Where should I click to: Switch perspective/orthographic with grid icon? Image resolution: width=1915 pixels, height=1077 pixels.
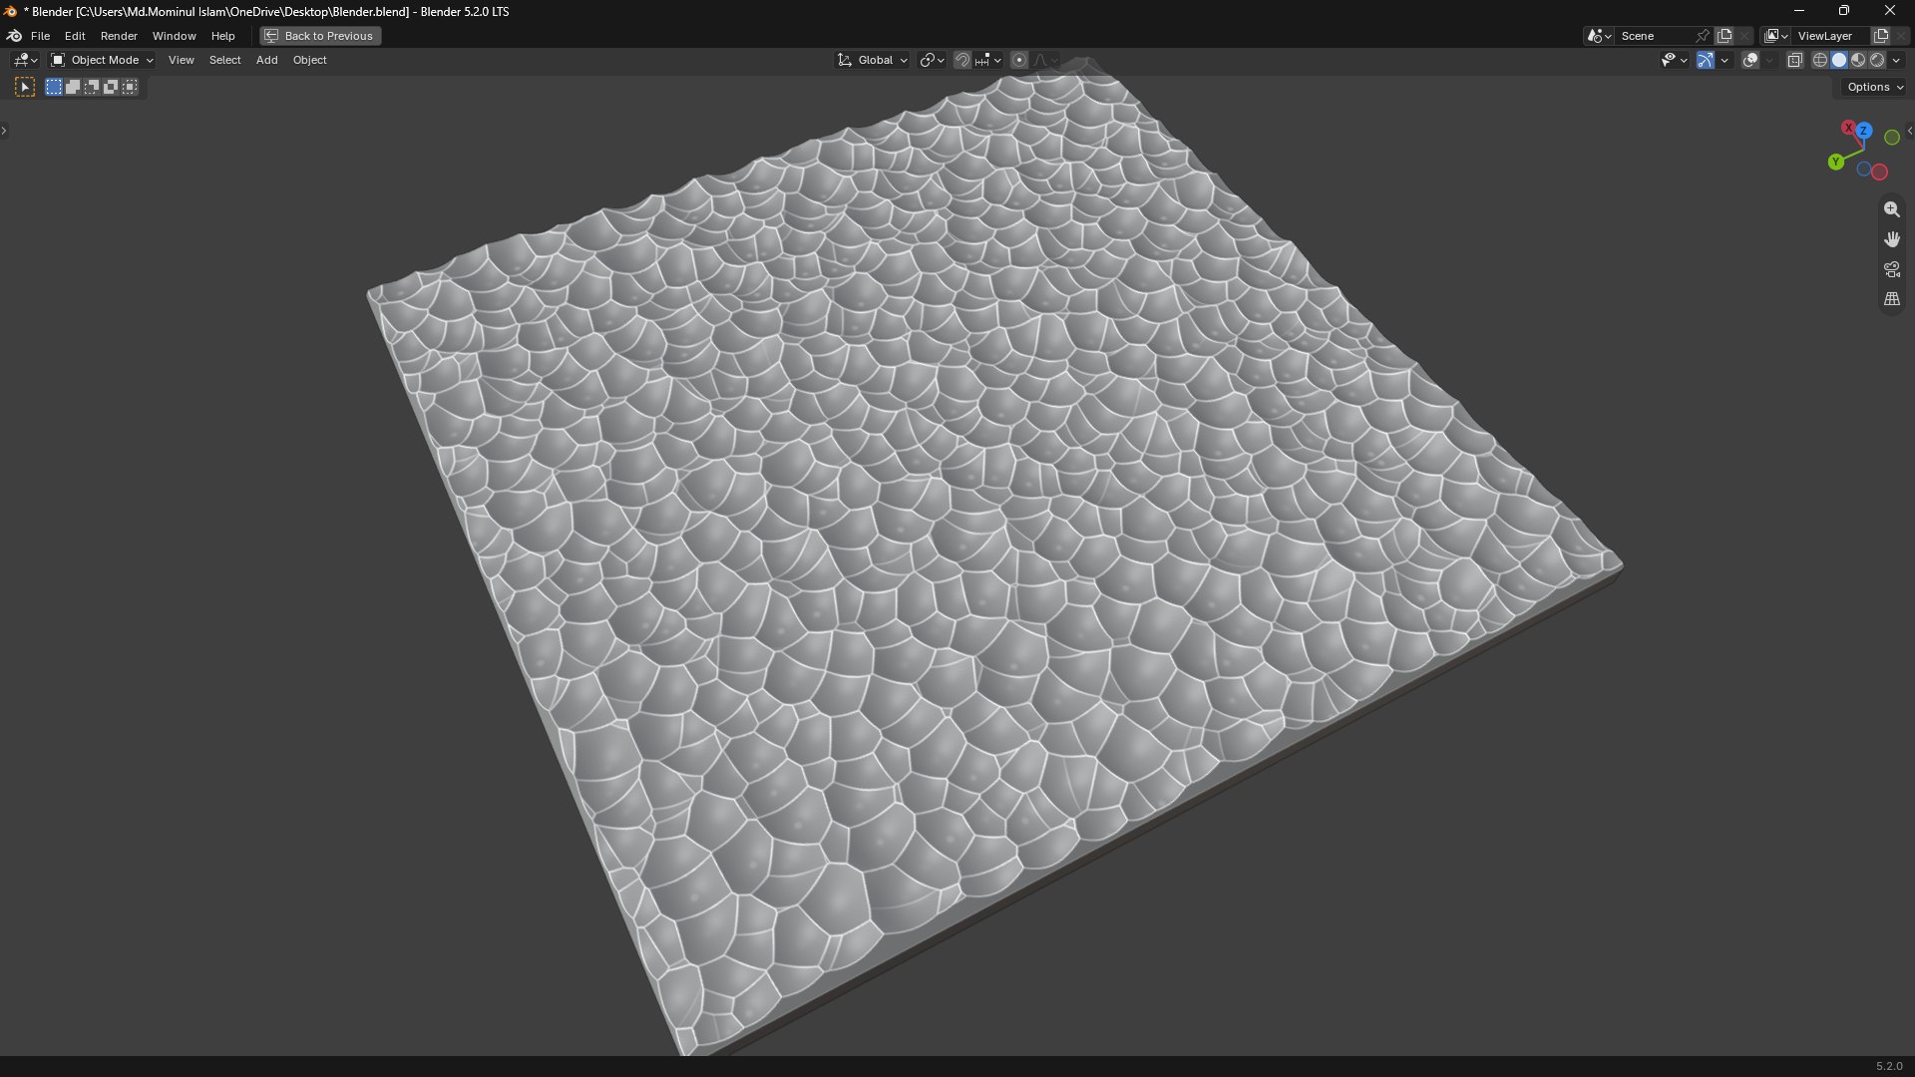pos(1891,299)
